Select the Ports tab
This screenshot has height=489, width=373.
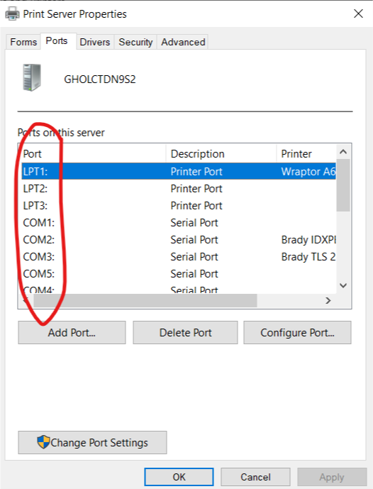point(57,41)
